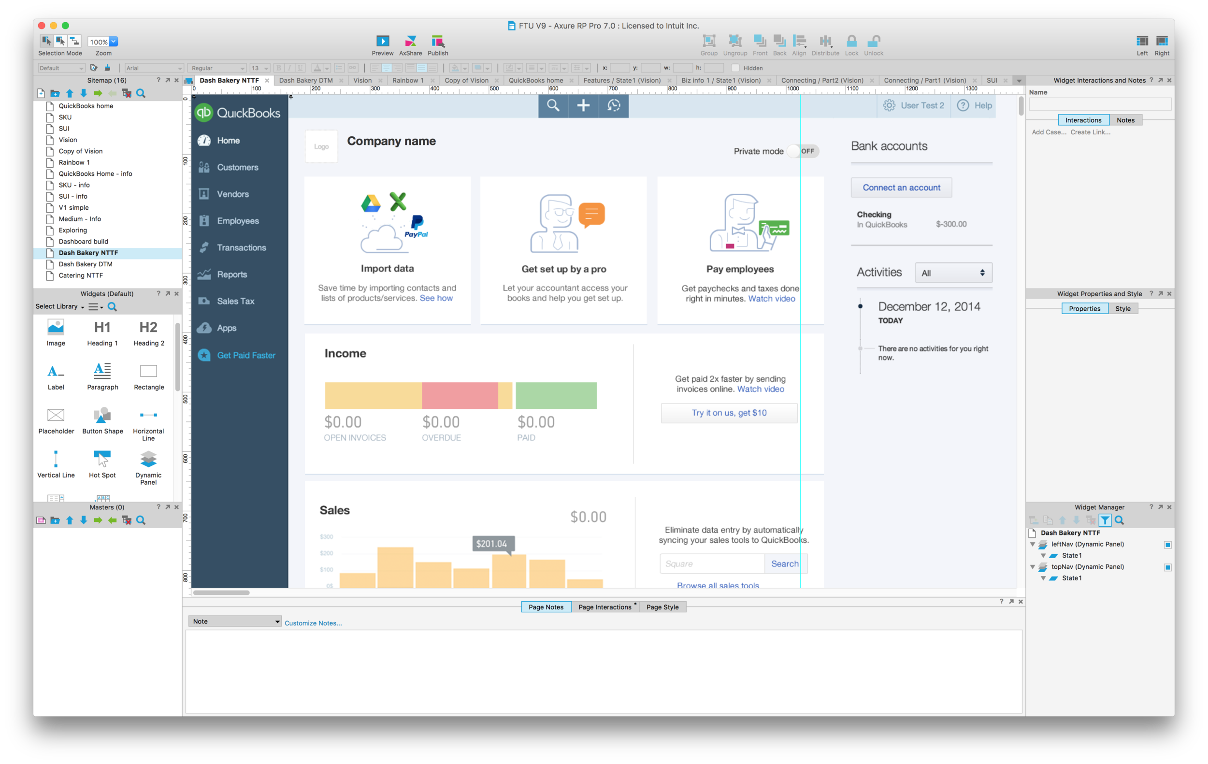Search the widget library

(x=113, y=306)
